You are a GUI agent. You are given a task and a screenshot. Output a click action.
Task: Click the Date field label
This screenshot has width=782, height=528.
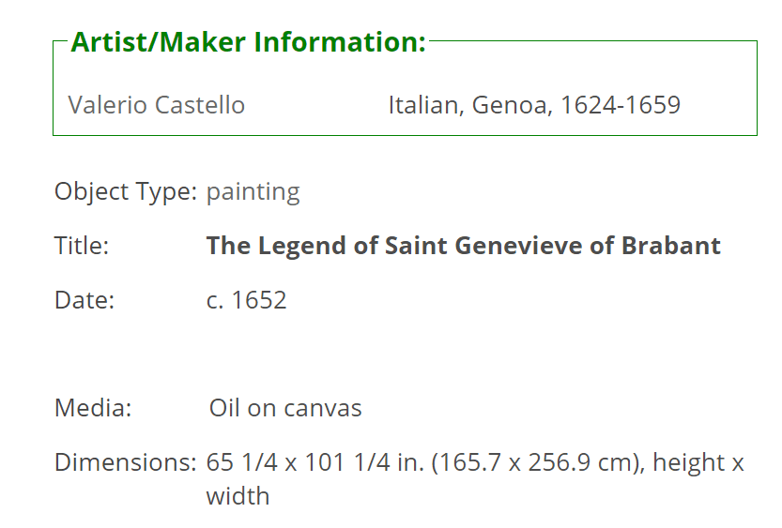pos(84,300)
